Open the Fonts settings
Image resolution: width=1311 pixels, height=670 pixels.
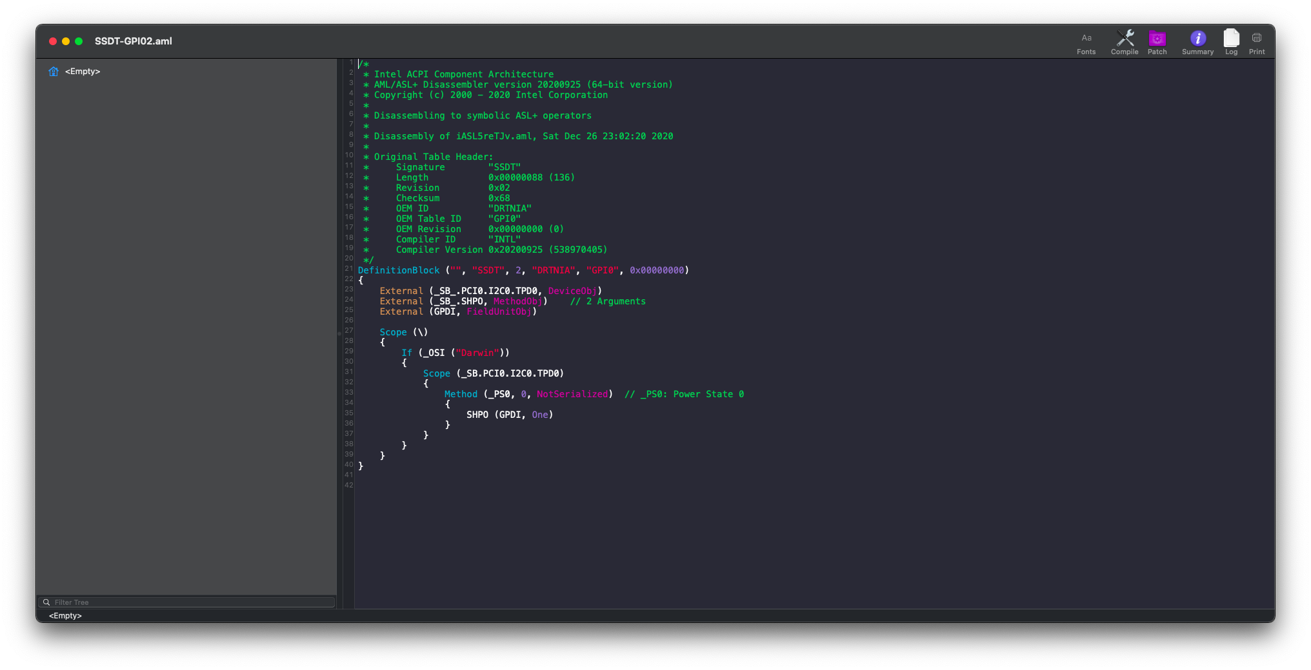point(1086,43)
